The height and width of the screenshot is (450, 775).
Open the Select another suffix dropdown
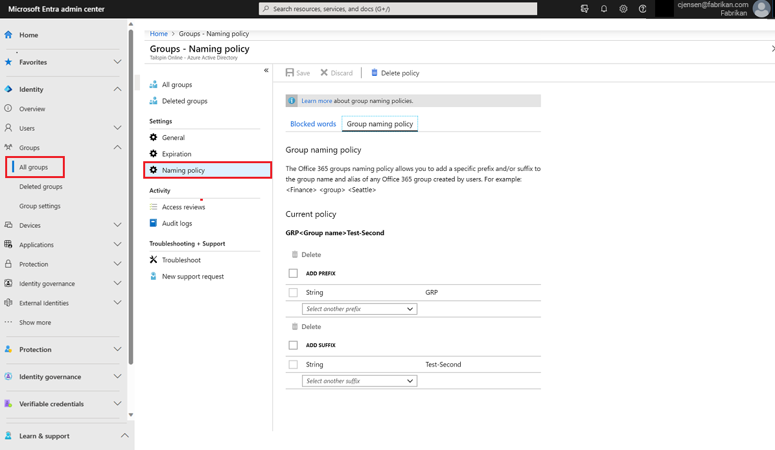(360, 380)
